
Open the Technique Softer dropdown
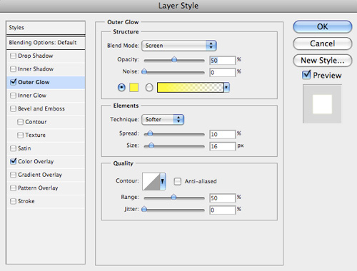pyautogui.click(x=163, y=119)
